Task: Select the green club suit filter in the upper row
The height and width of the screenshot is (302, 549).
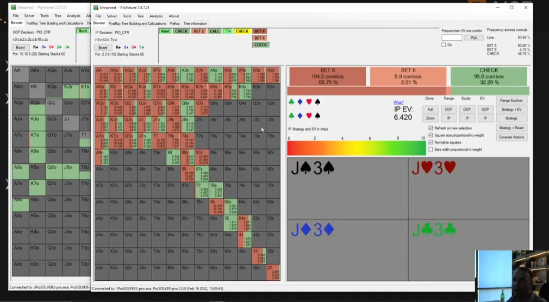Action: tap(291, 102)
